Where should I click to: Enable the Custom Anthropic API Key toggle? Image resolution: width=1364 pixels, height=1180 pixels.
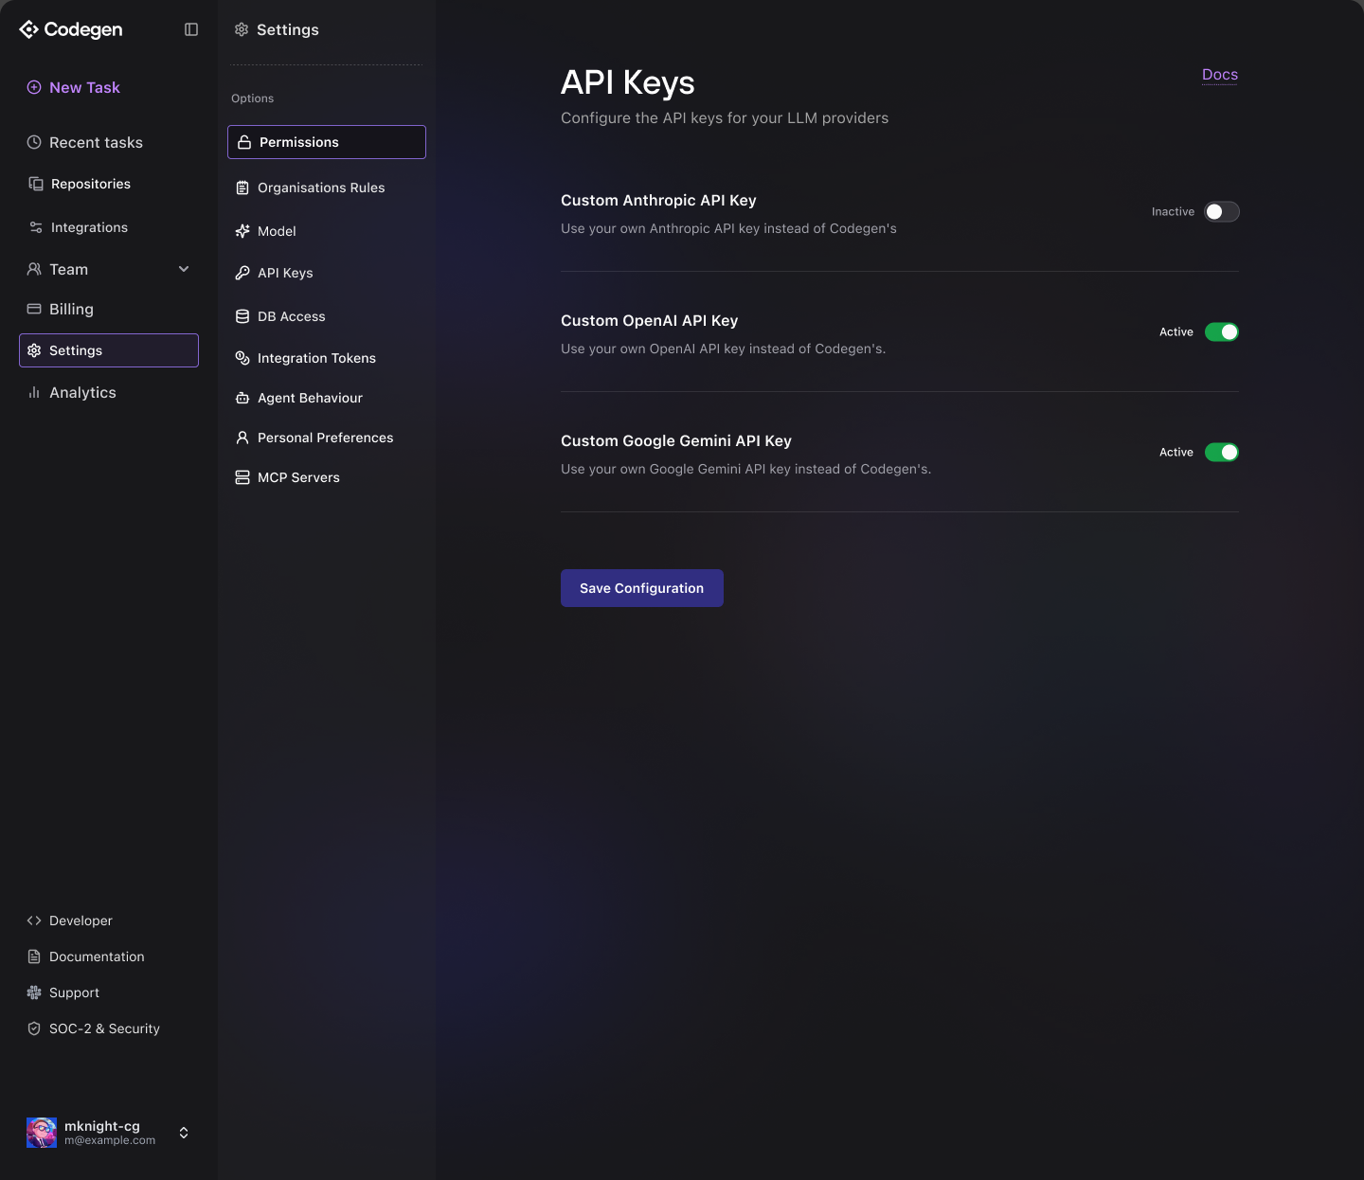coord(1221,211)
